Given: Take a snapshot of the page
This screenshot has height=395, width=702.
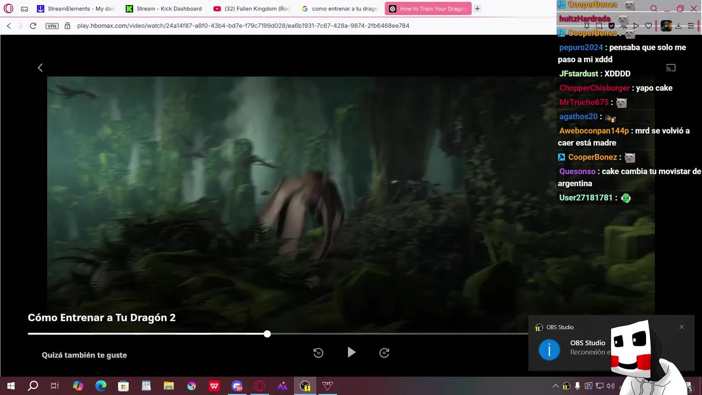Looking at the screenshot, I should pos(599,26).
